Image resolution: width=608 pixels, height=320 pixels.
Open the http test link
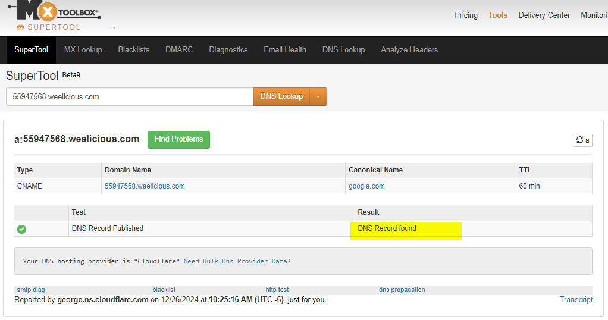(277, 290)
